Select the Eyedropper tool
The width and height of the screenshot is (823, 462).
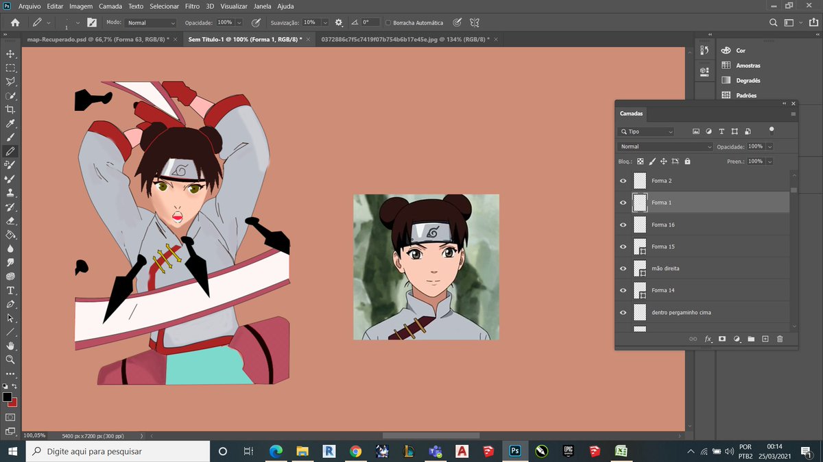click(x=10, y=123)
